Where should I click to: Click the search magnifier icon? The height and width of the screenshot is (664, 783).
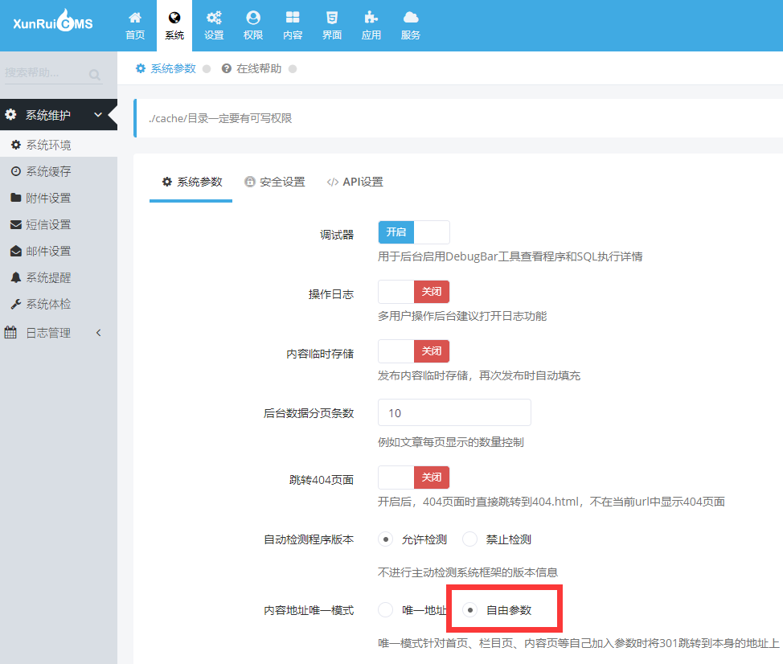94,75
